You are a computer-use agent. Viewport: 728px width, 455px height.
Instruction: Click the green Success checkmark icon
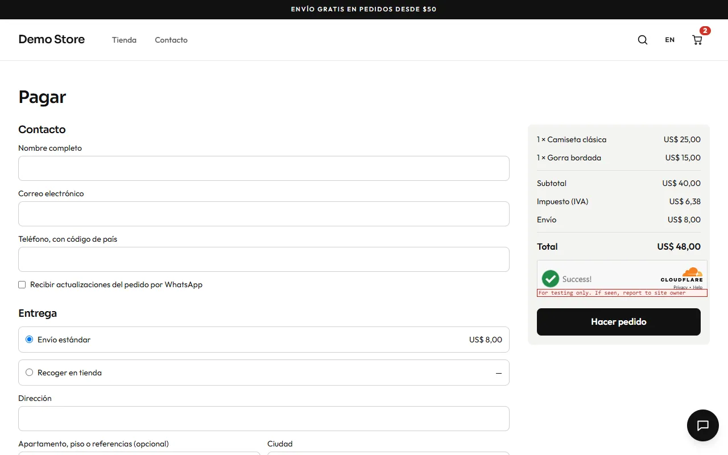point(551,279)
